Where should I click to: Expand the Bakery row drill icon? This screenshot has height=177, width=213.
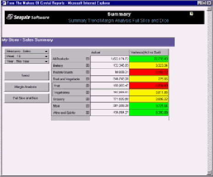click(88, 66)
